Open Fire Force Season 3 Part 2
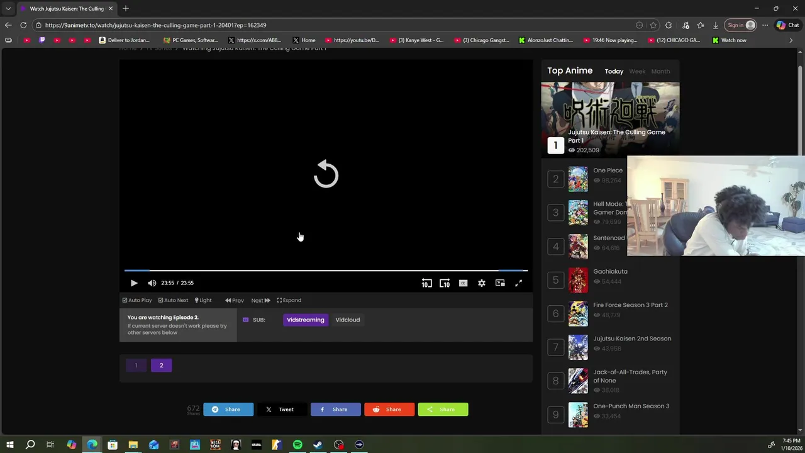The width and height of the screenshot is (805, 453). coord(630,305)
